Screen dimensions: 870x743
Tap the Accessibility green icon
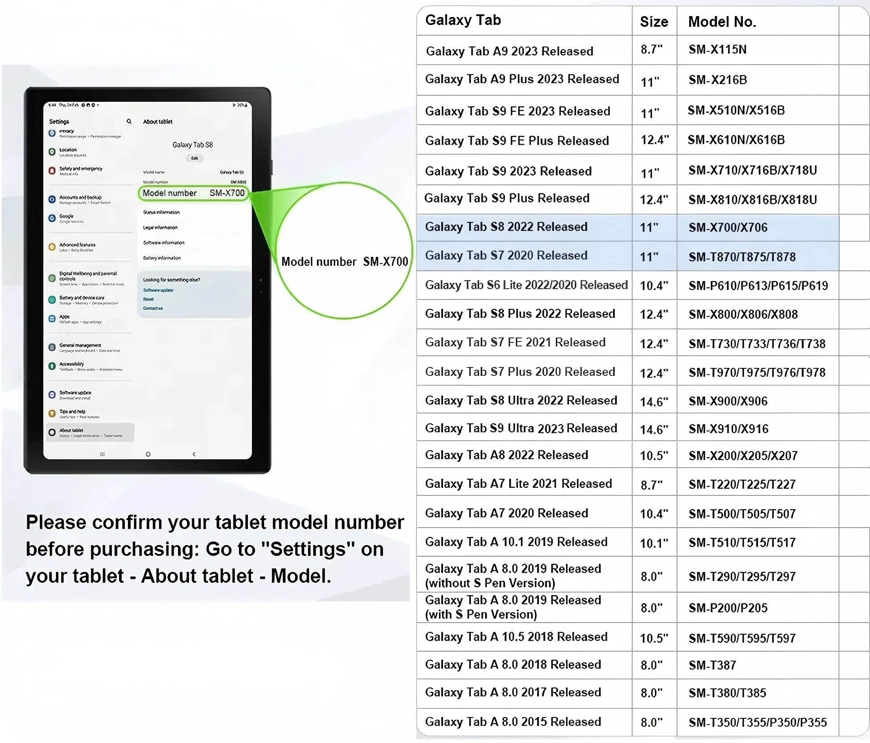coord(52,366)
